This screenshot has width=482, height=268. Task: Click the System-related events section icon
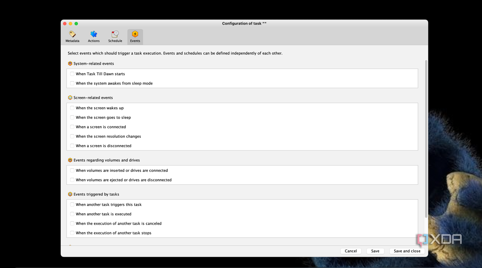coord(70,63)
